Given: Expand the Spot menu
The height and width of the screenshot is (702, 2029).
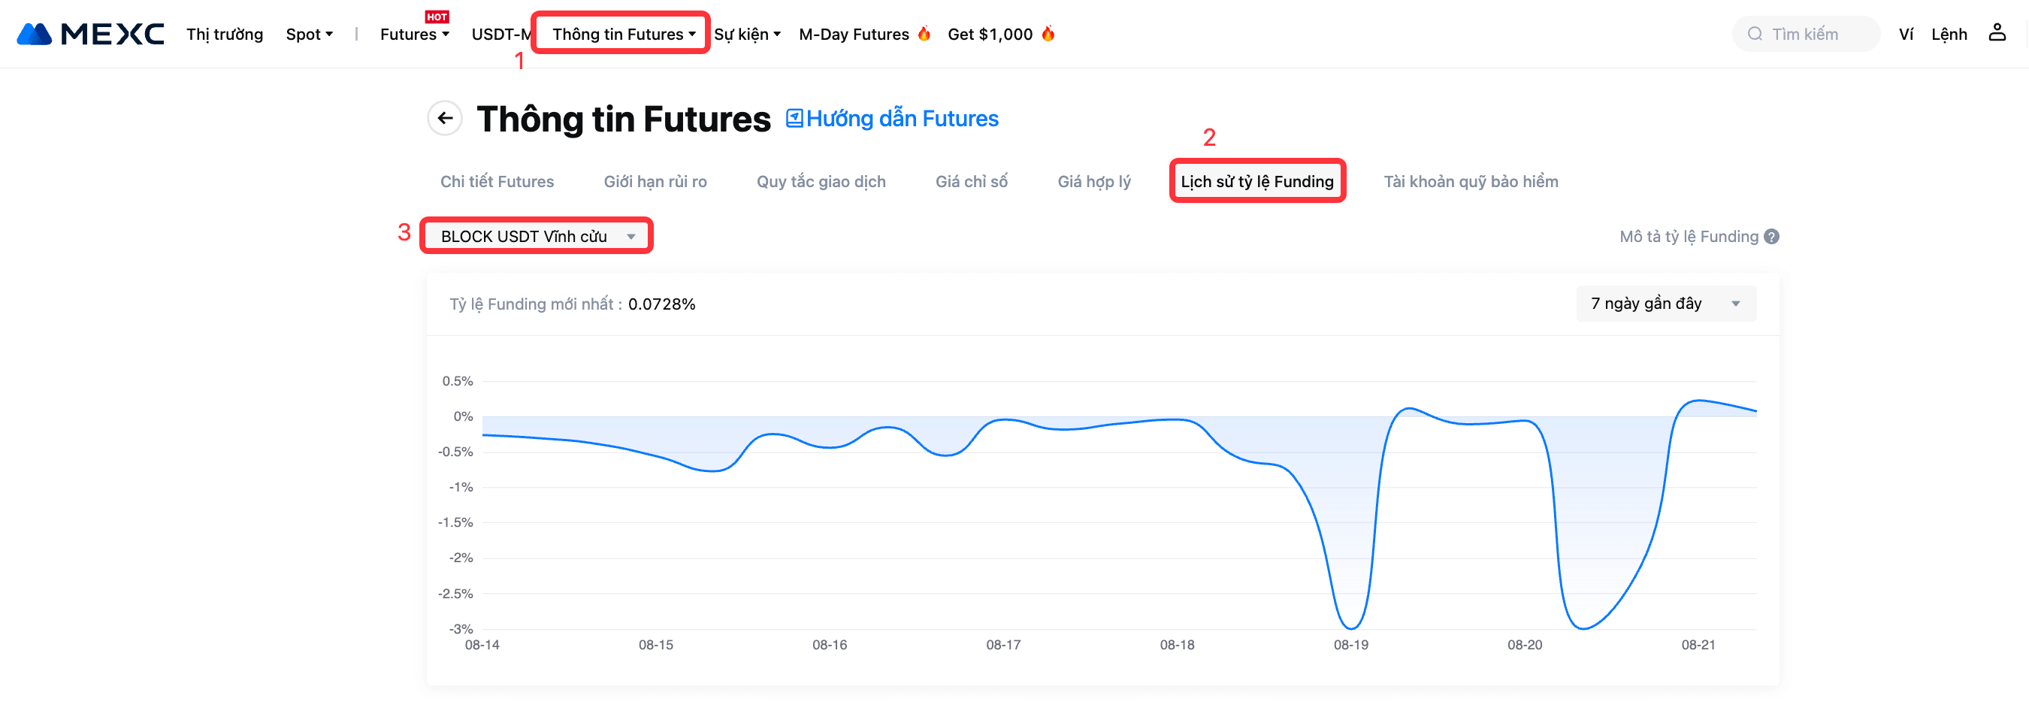Looking at the screenshot, I should 309,34.
